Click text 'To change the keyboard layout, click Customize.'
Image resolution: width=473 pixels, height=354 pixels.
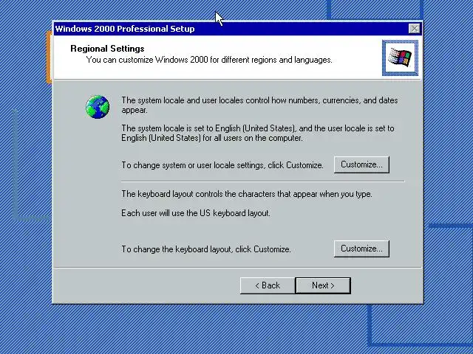[x=206, y=249]
